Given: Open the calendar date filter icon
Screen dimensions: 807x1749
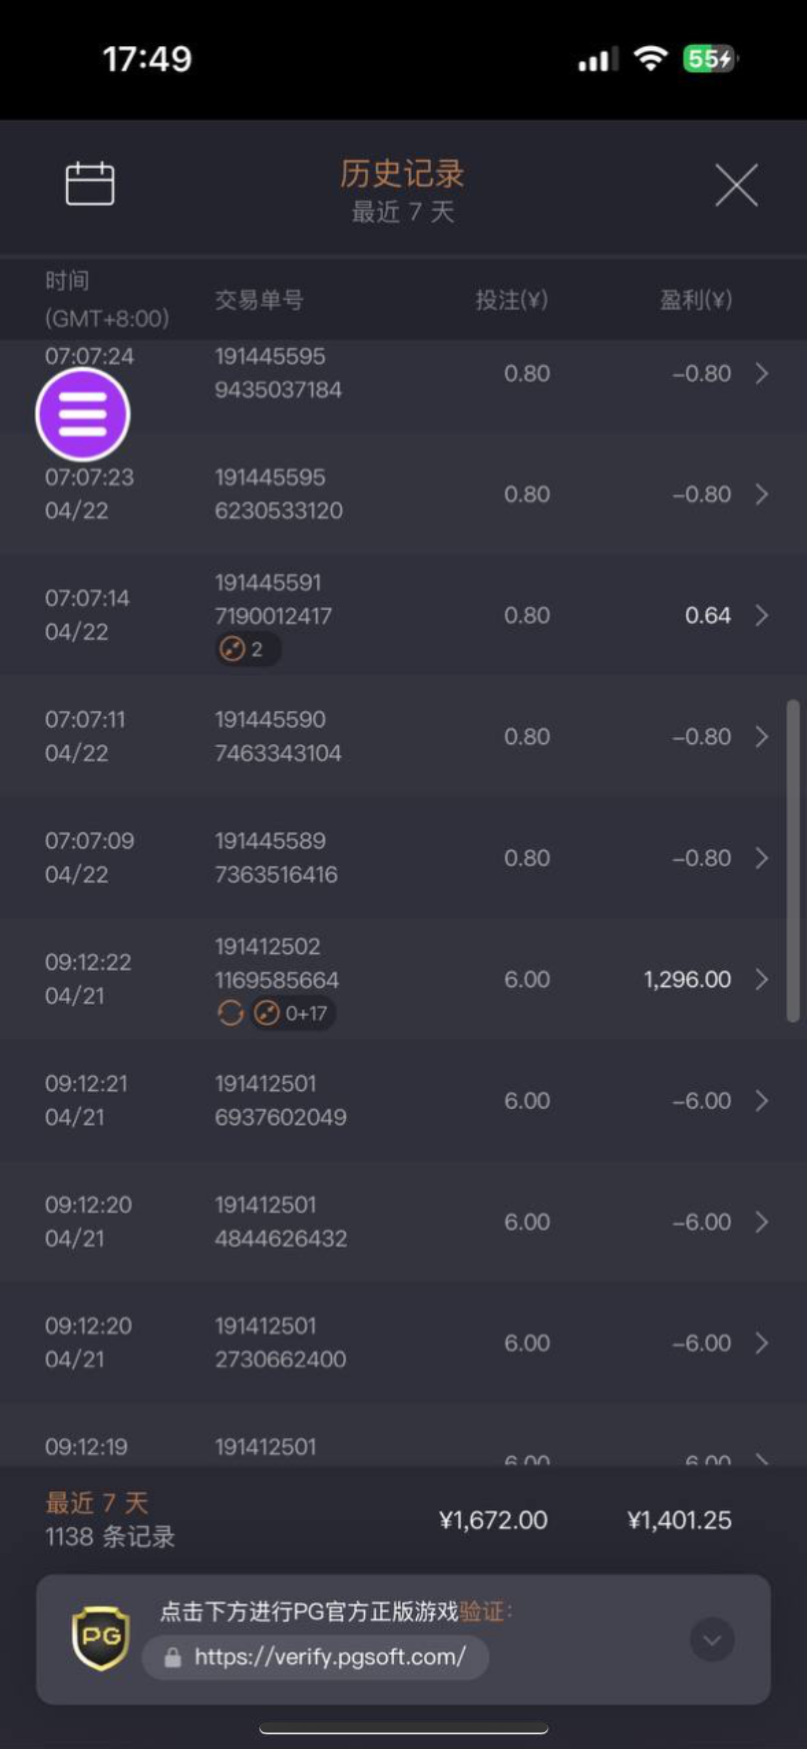Looking at the screenshot, I should click(90, 183).
